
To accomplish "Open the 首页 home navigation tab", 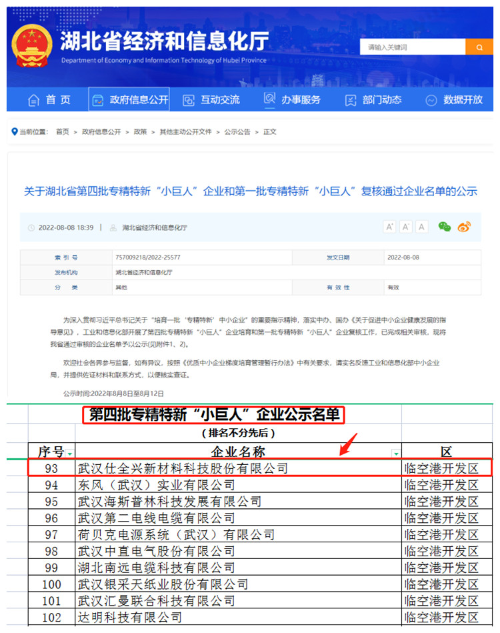I will coord(49,99).
